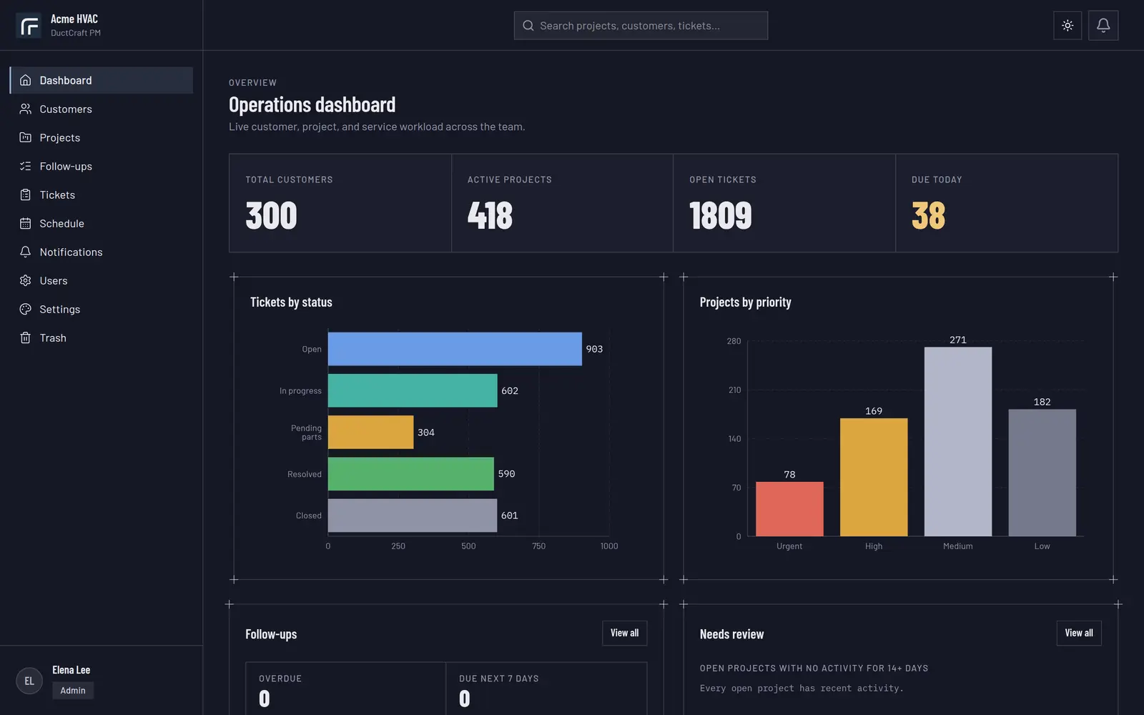Click the Projects folder icon
This screenshot has width=1144, height=715.
[26, 137]
